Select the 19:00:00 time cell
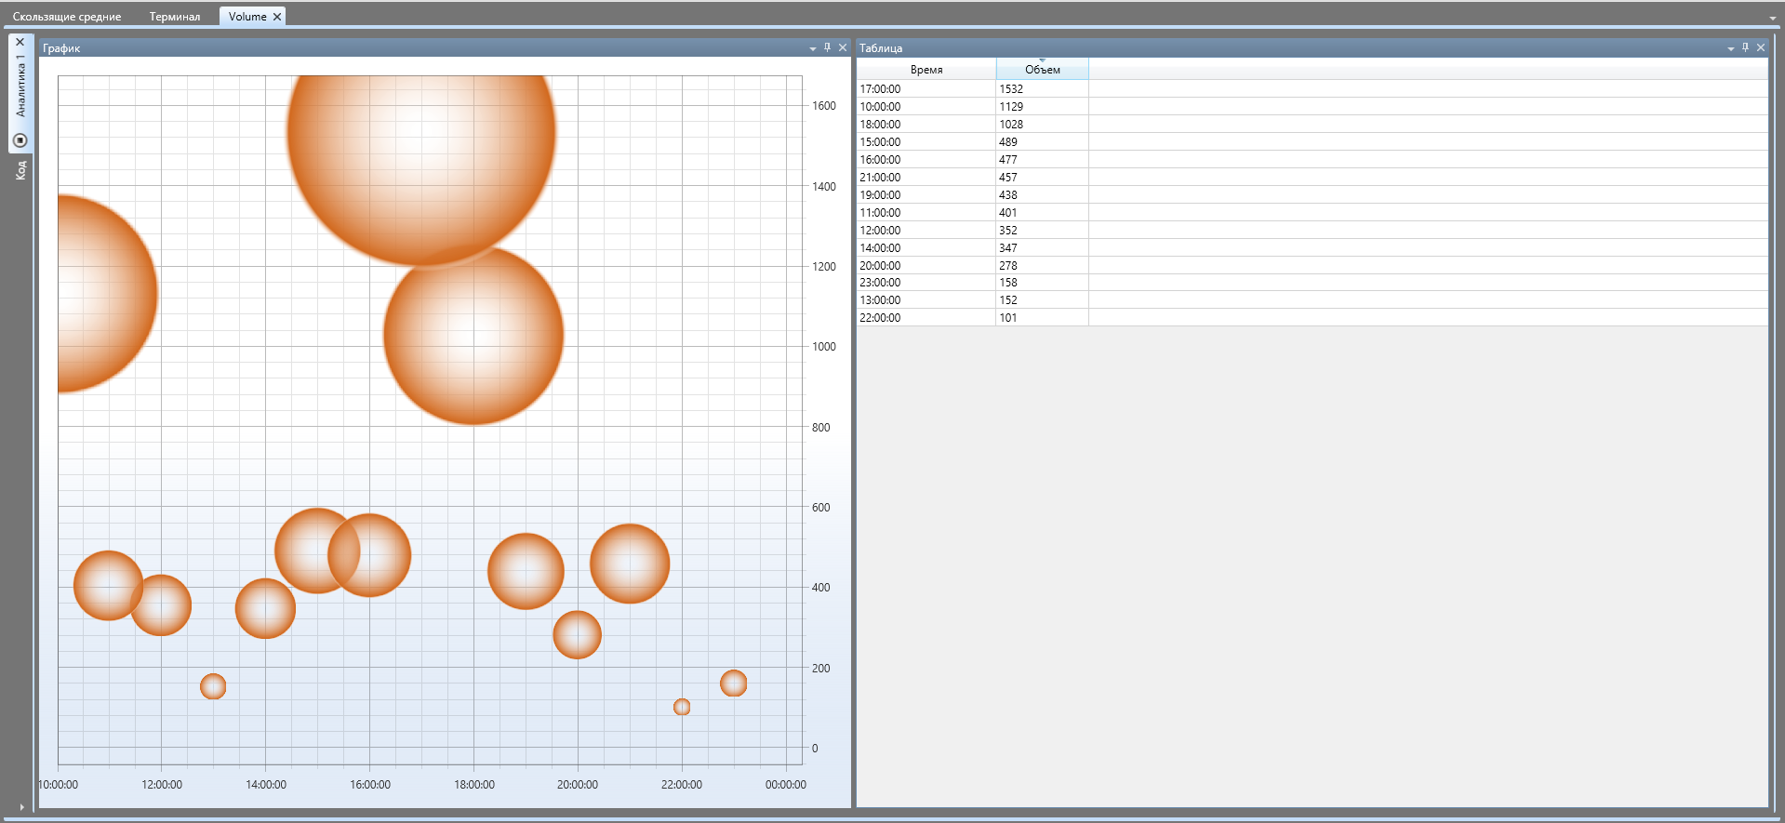1785x823 pixels. click(x=926, y=195)
